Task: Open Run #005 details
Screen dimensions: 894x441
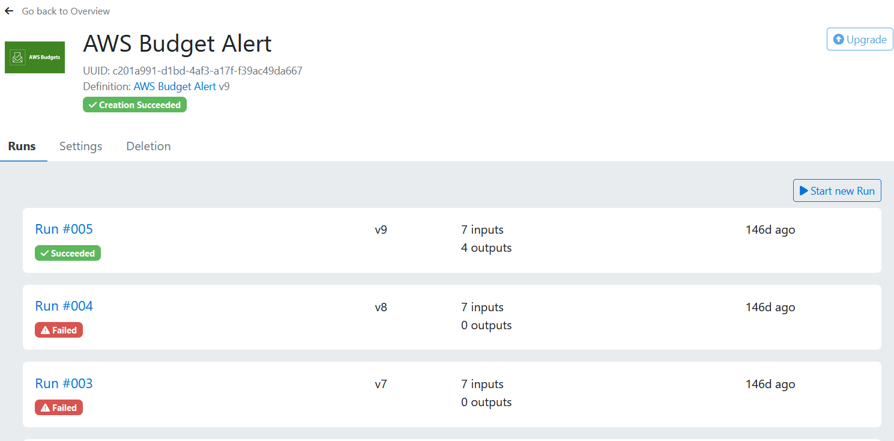Action: tap(64, 229)
